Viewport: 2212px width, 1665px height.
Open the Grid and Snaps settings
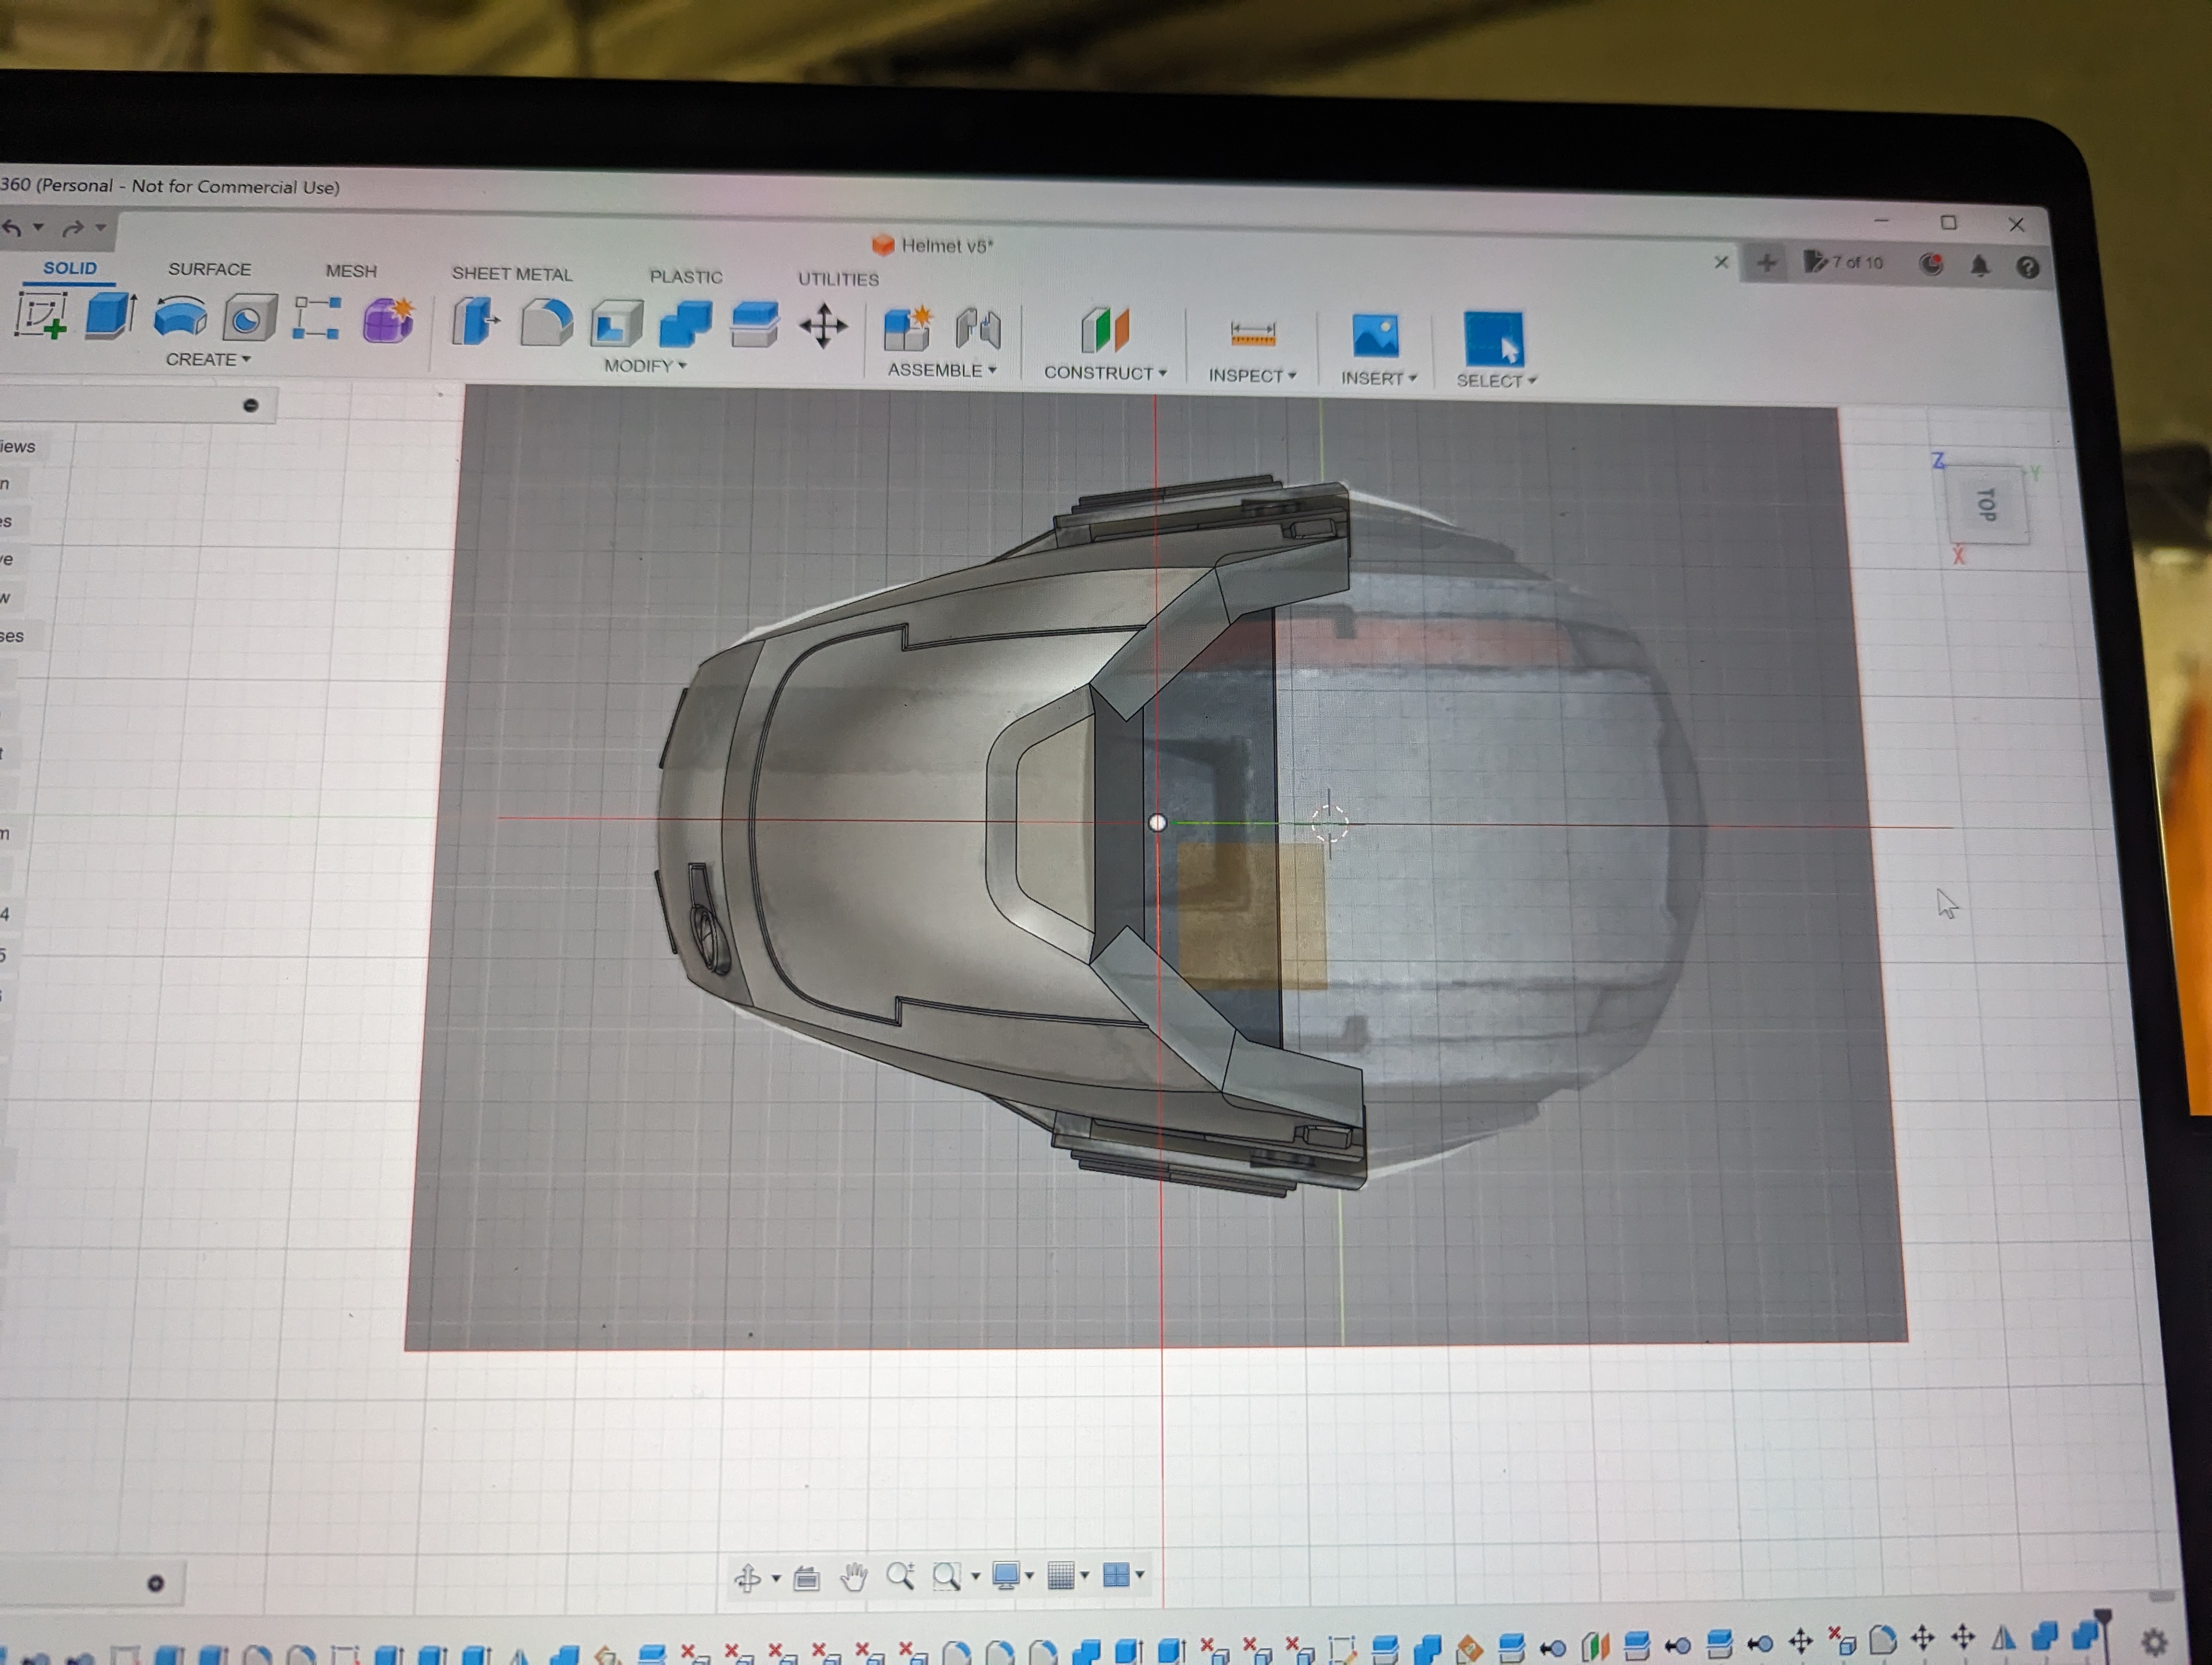(x=1060, y=1576)
